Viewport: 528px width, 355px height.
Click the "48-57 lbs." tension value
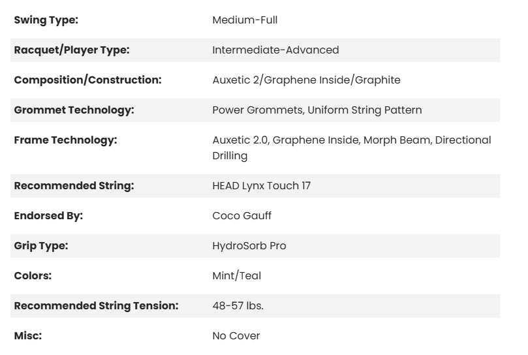238,306
